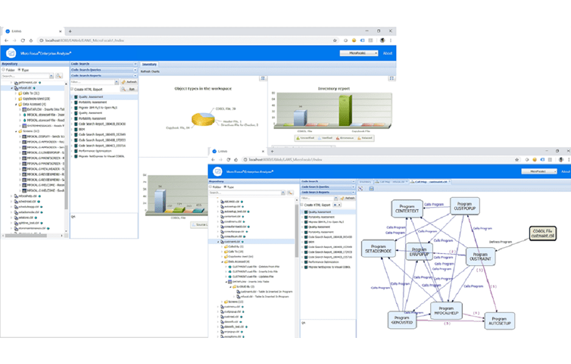Click the expand arrows icon on the Inventory report chart
The width and height of the screenshot is (571, 364).
point(391,78)
